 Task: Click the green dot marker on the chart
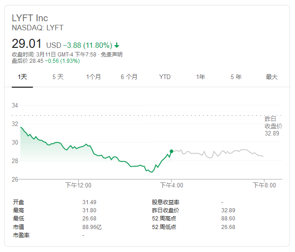(x=171, y=151)
